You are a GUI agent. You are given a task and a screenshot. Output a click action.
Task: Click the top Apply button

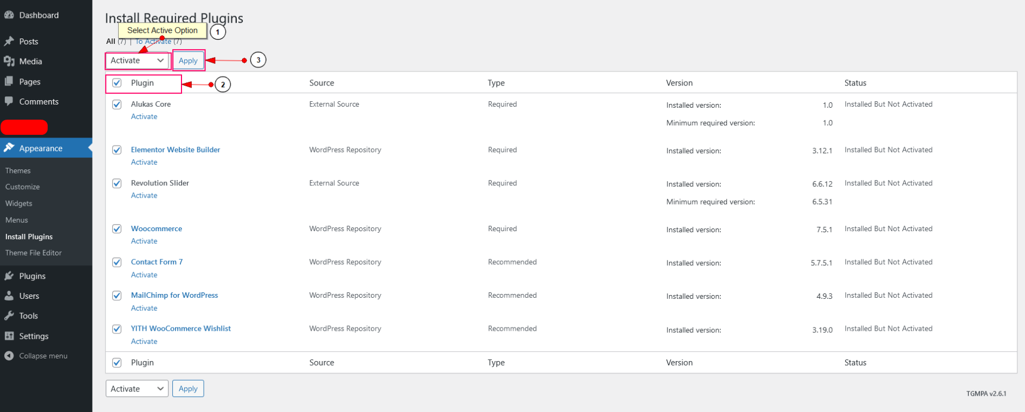188,61
